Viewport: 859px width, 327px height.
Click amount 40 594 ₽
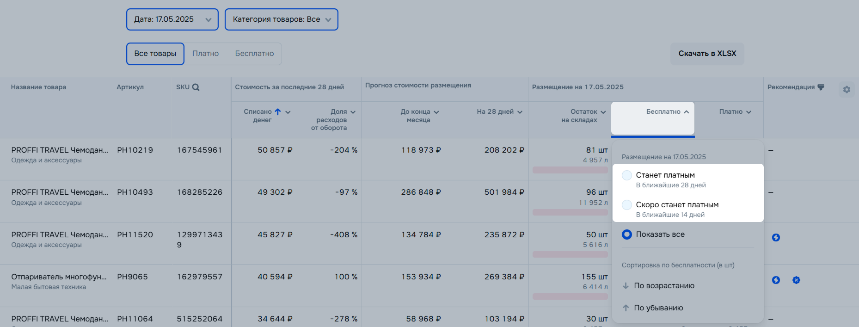tap(275, 277)
